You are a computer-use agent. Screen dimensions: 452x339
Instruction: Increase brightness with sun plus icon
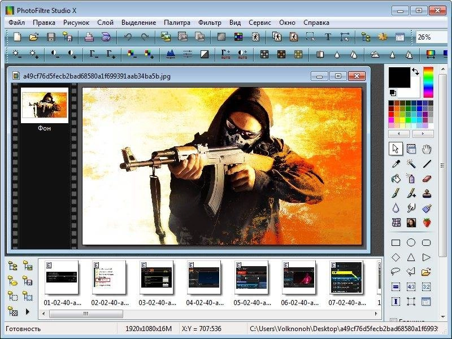(34, 54)
